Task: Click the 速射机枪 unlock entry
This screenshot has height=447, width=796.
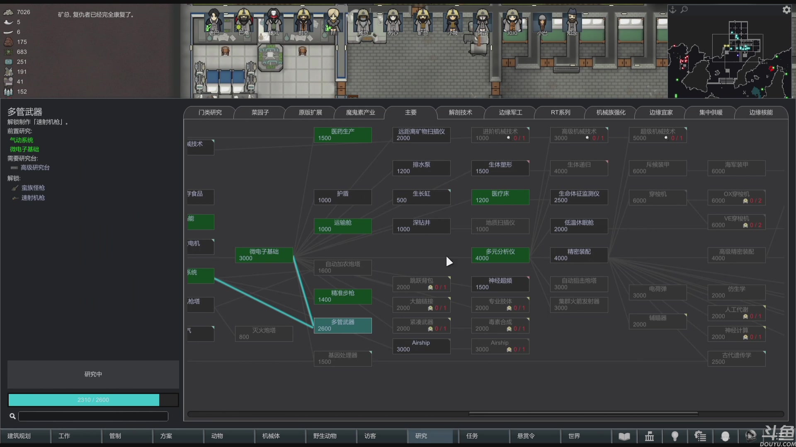Action: pyautogui.click(x=33, y=198)
